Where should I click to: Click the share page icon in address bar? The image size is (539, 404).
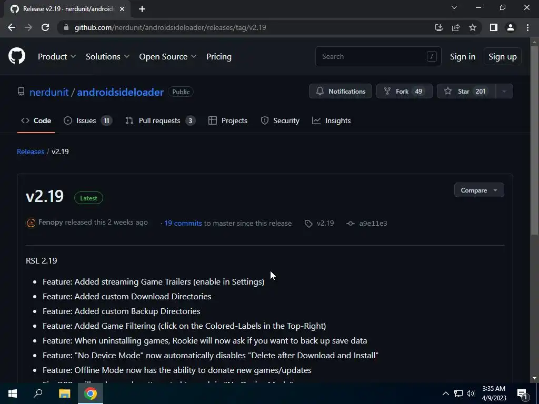tap(456, 27)
